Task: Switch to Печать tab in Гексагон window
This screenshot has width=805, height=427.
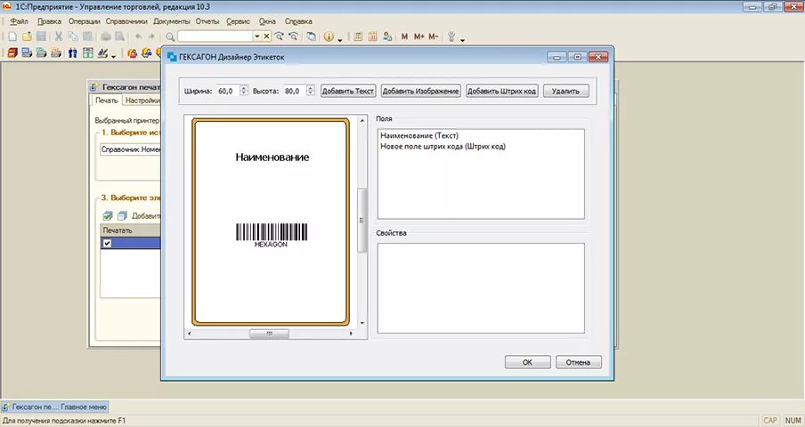Action: point(106,101)
